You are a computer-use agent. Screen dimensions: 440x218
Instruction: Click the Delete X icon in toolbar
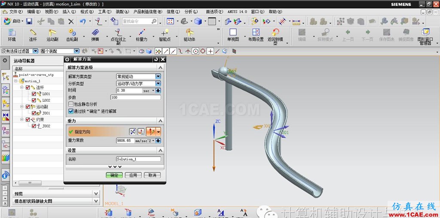point(71,21)
